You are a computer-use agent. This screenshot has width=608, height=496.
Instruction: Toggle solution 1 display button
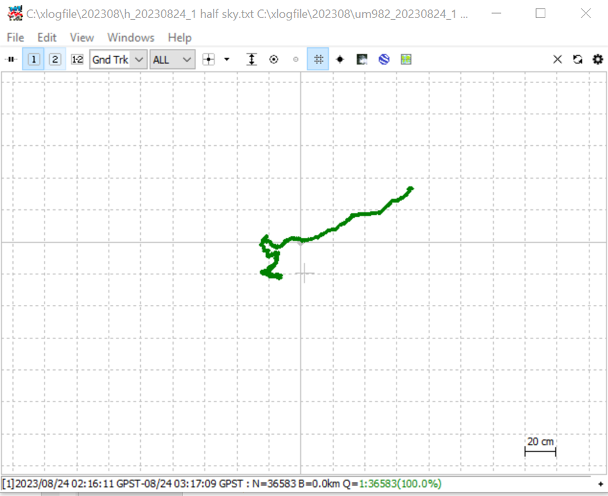click(x=34, y=60)
